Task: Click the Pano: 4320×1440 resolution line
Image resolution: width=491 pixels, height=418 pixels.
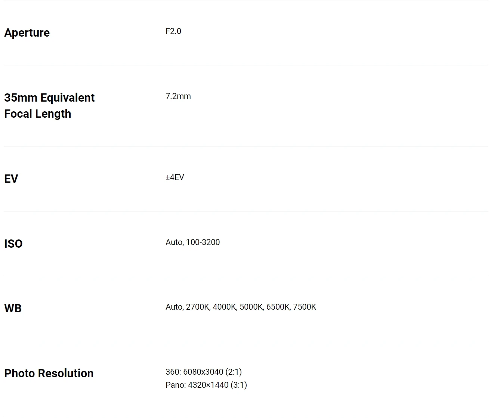Action: coord(206,385)
